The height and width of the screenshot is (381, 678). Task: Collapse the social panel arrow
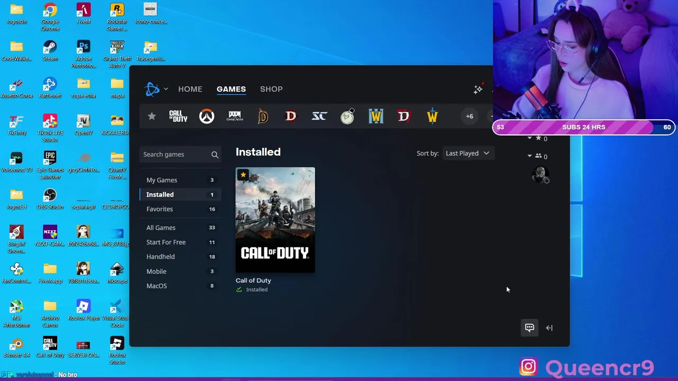[x=549, y=328]
